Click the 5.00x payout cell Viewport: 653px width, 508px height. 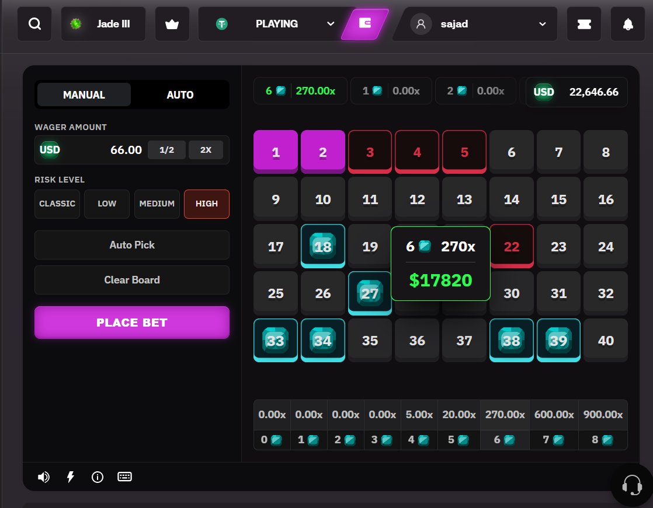tap(419, 415)
